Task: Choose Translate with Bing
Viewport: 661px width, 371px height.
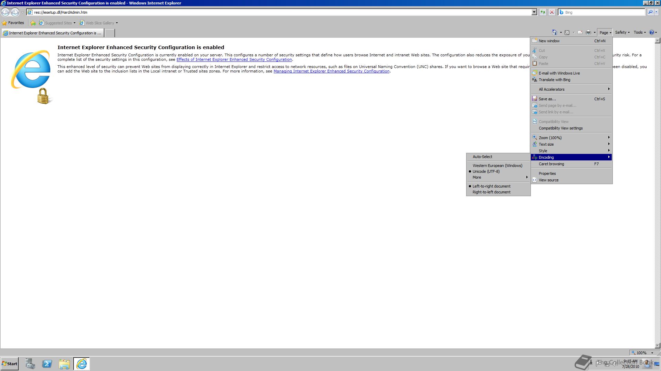Action: (571, 80)
